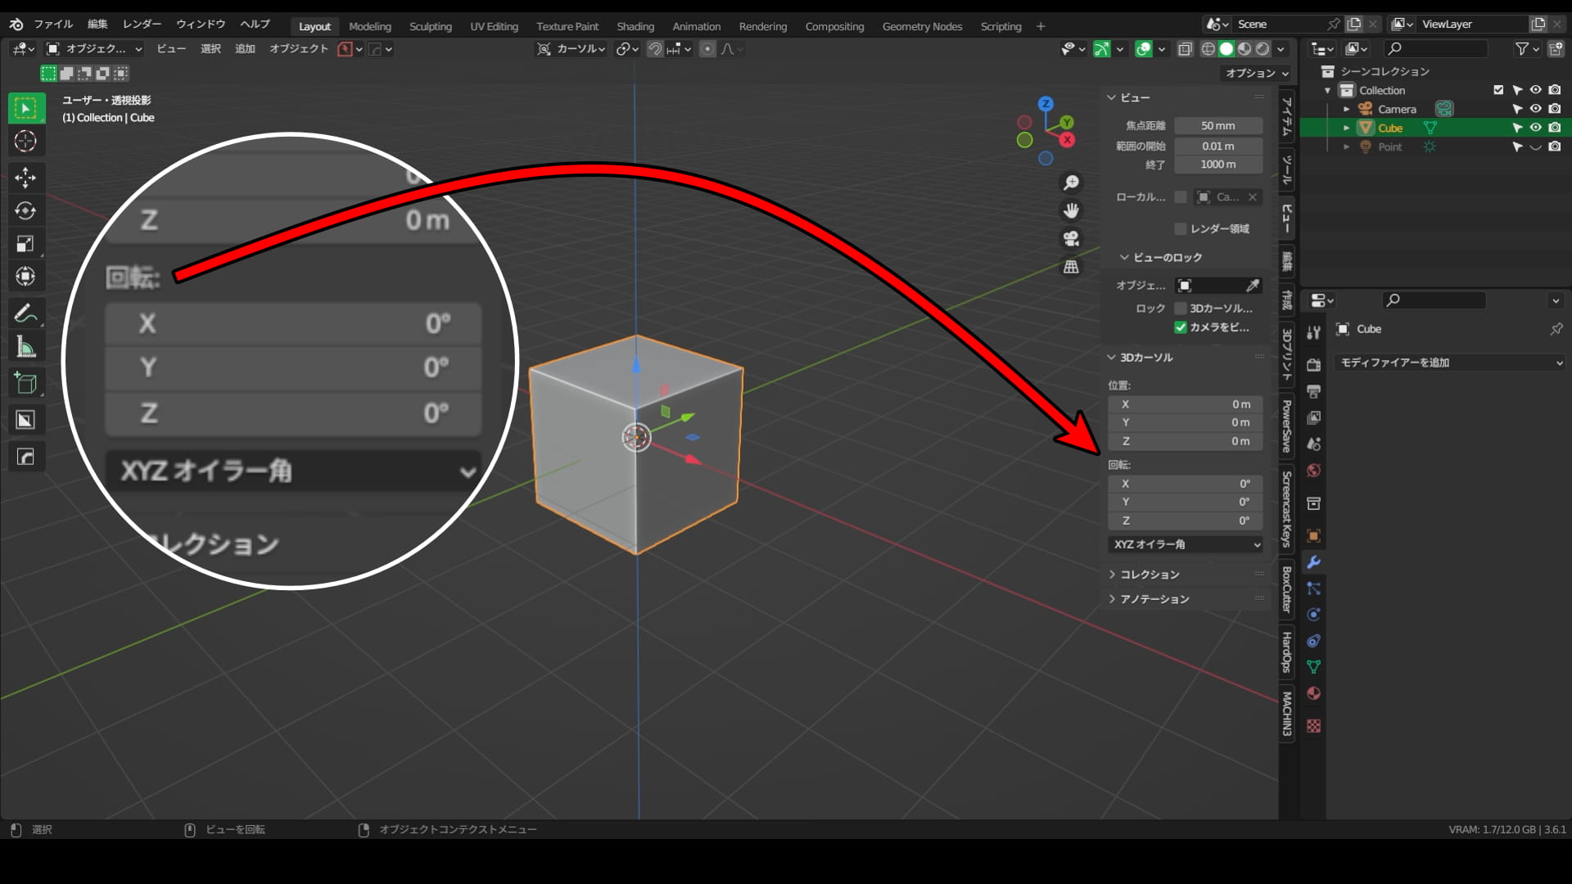Viewport: 1572px width, 884px height.
Task: Open the Render Properties tab
Action: pyautogui.click(x=1313, y=366)
